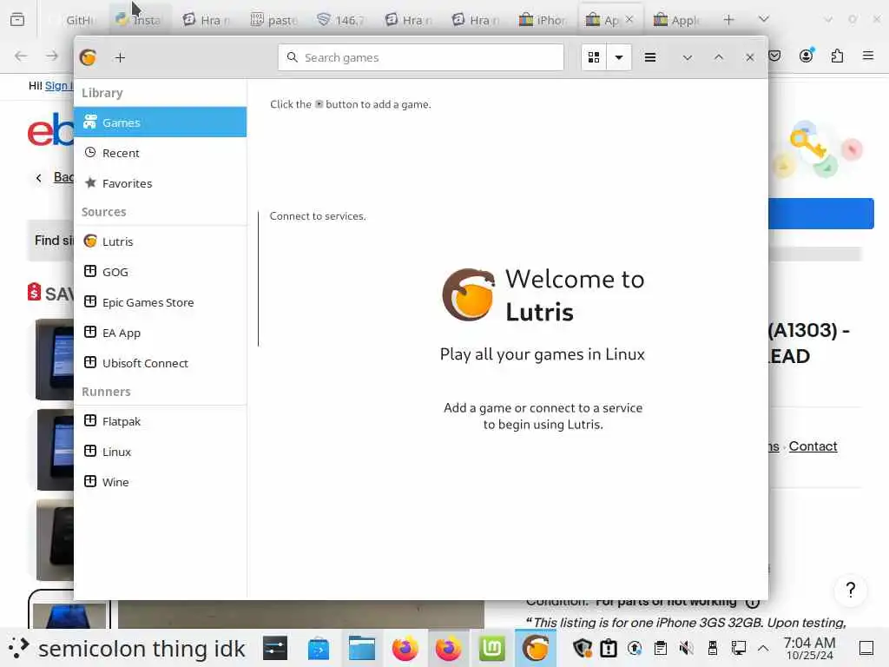List all browser tabs chevron
The image size is (889, 667).
coord(764,19)
